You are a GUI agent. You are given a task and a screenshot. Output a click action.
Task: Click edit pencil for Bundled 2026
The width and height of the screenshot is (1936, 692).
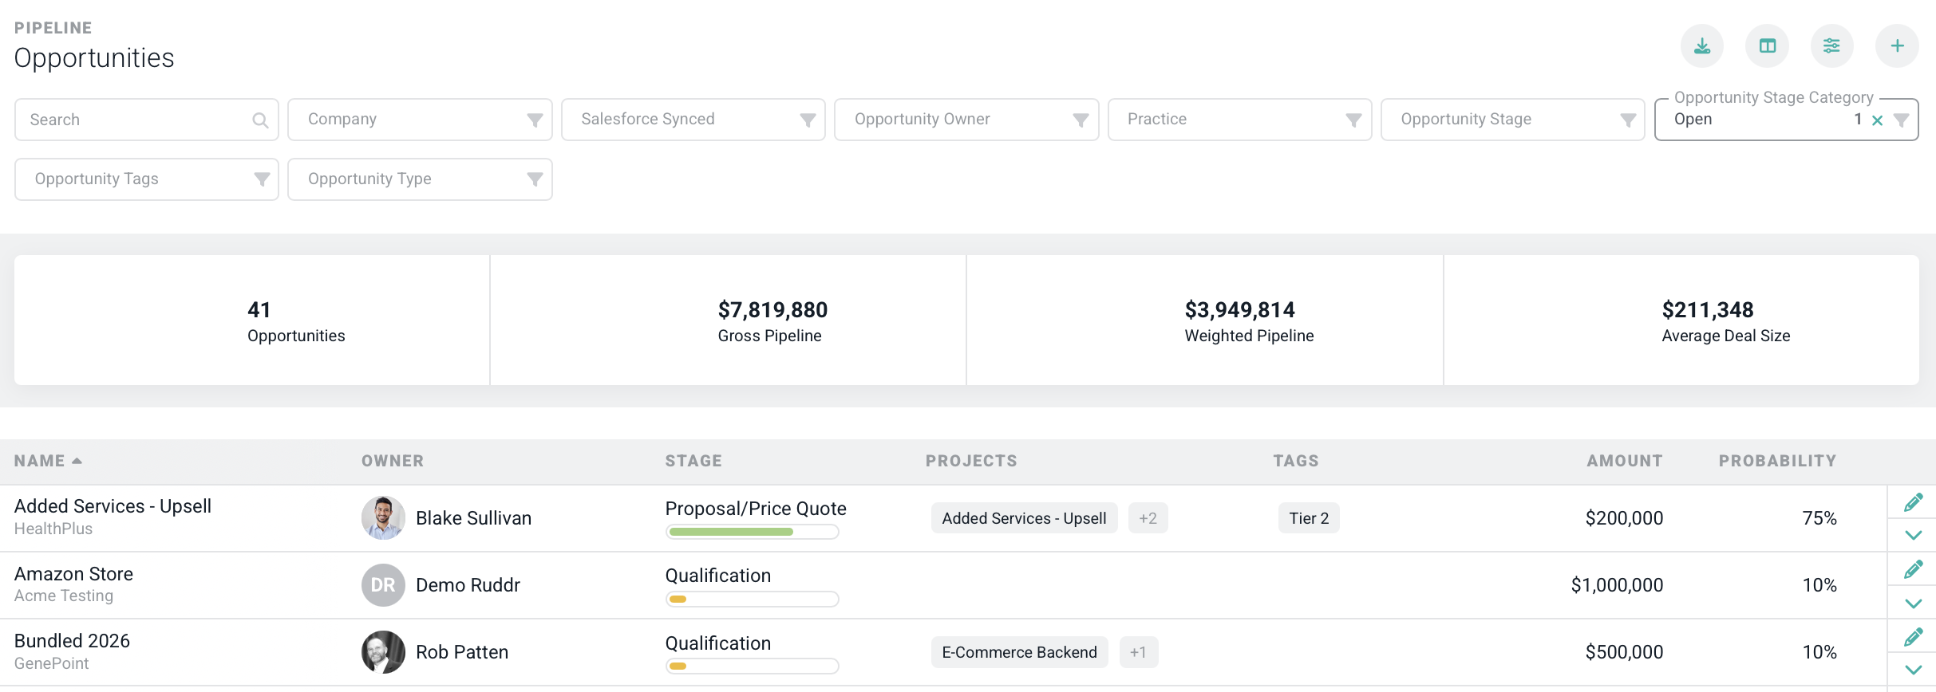[1913, 637]
